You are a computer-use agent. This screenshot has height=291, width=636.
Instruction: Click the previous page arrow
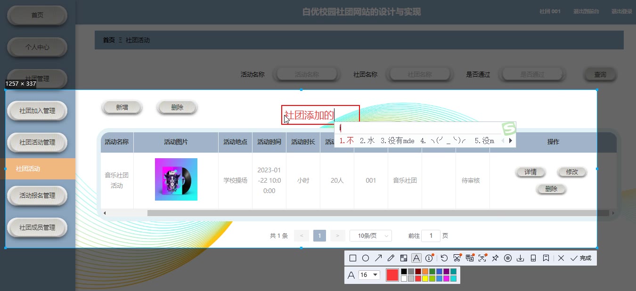(302, 235)
